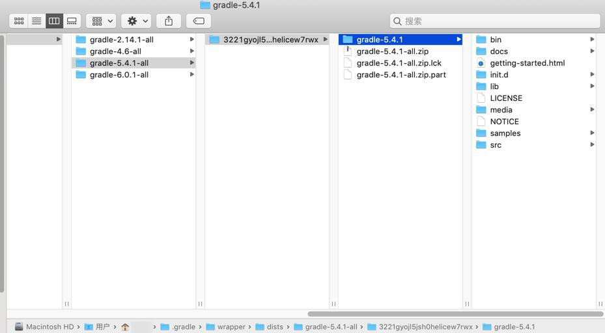Expand arrow next to bin
This screenshot has width=605, height=333.
(592, 39)
